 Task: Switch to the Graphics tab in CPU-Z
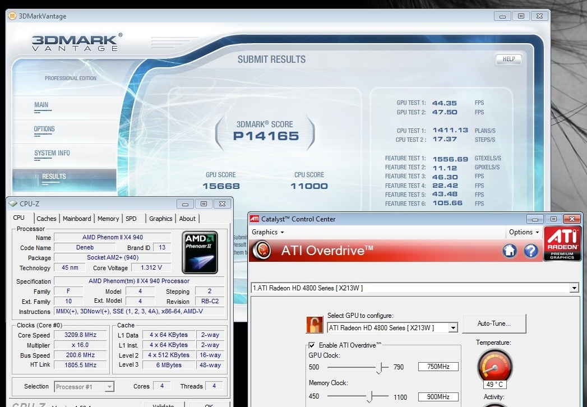coord(160,219)
